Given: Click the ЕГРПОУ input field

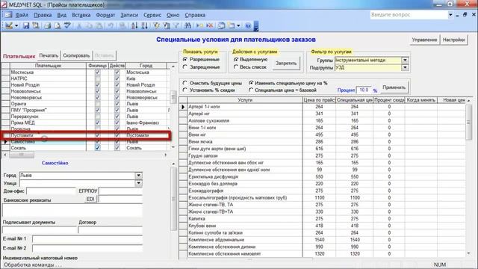Looking at the screenshot, I should (x=121, y=191).
